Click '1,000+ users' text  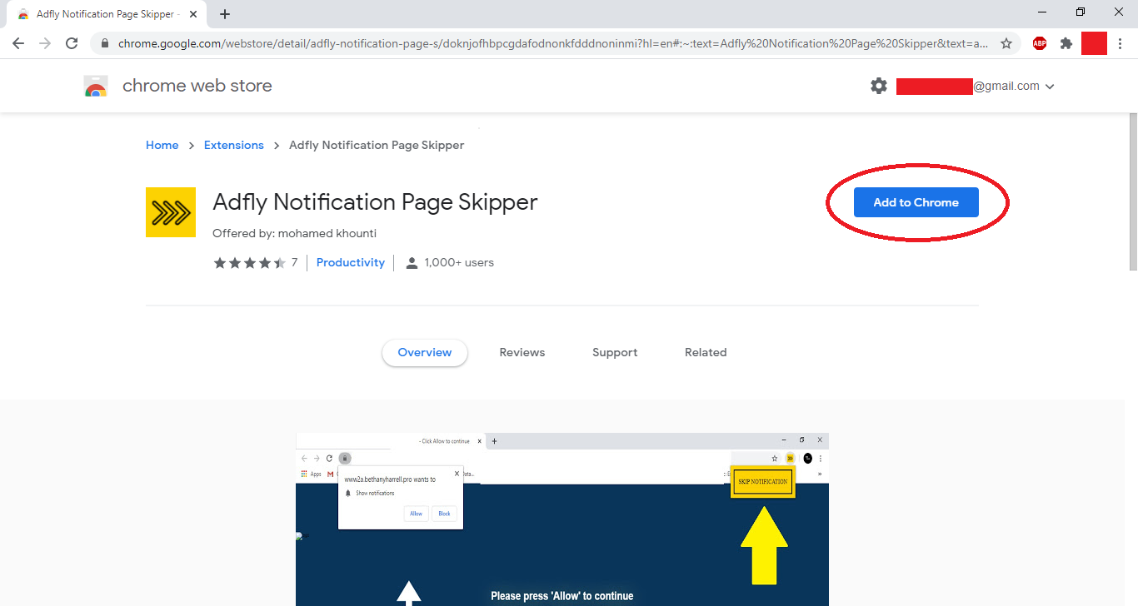pyautogui.click(x=459, y=262)
